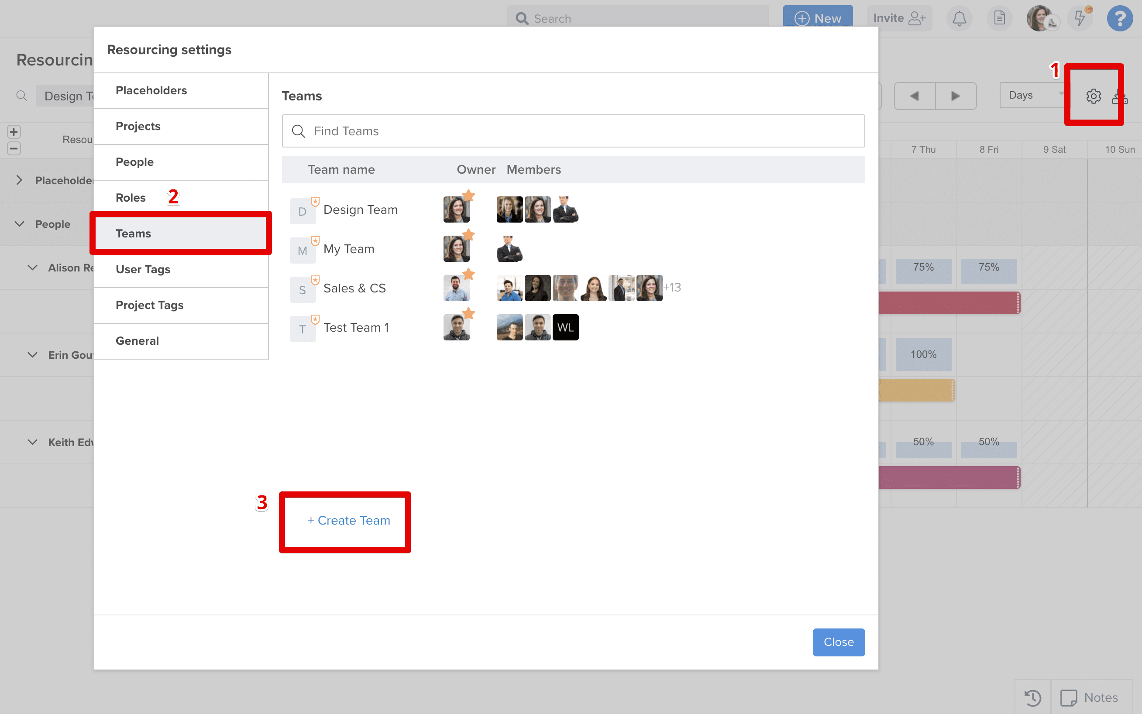
Task: Open the reports document icon in the top bar
Action: click(x=1000, y=18)
